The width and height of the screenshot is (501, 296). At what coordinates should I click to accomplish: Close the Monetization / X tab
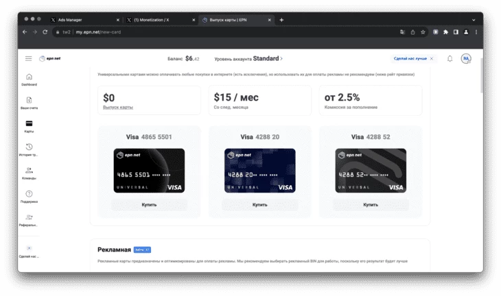tap(194, 20)
